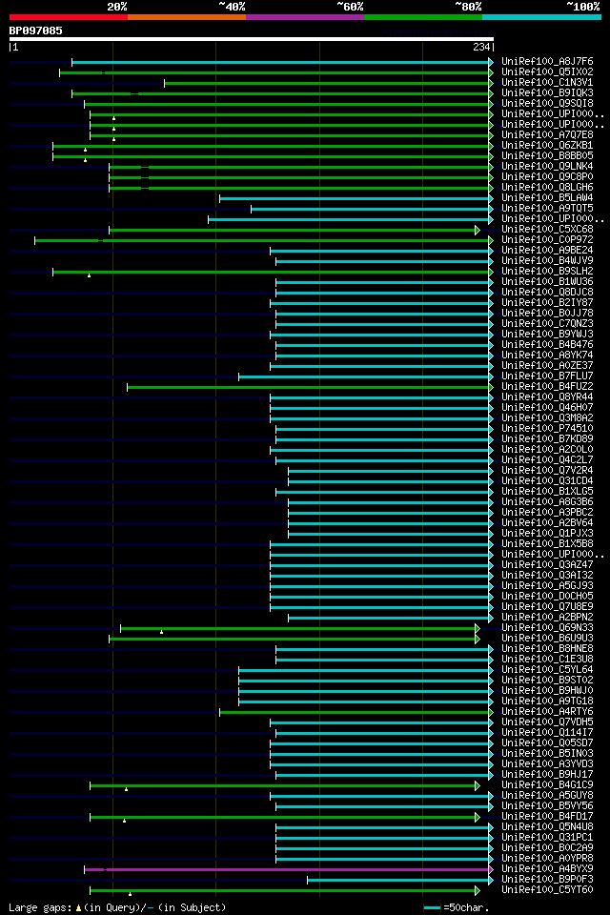Click the red ~20% identity legend segment
This screenshot has width=610, height=915.
[69, 17]
